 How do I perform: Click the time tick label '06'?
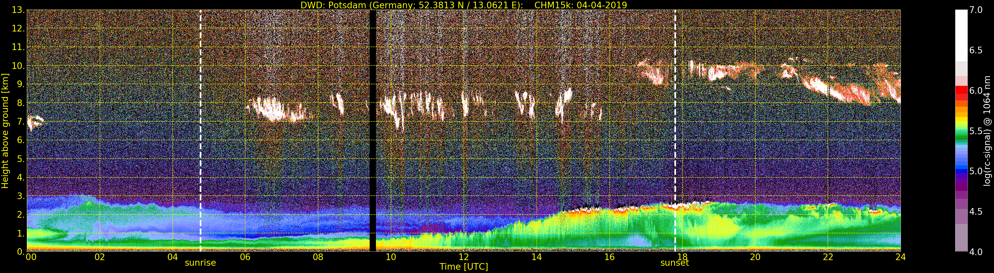(245, 257)
